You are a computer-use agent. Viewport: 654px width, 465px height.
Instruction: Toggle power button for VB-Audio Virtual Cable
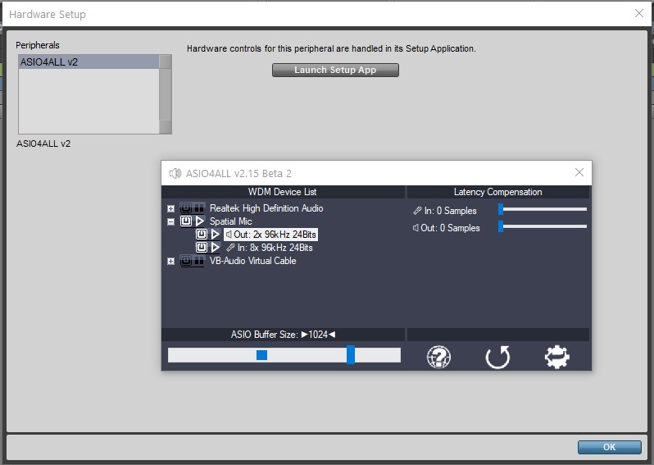(186, 261)
